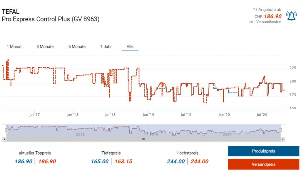Click the Jul '17 axis label
Screen dimensions: 301x171
(35, 115)
